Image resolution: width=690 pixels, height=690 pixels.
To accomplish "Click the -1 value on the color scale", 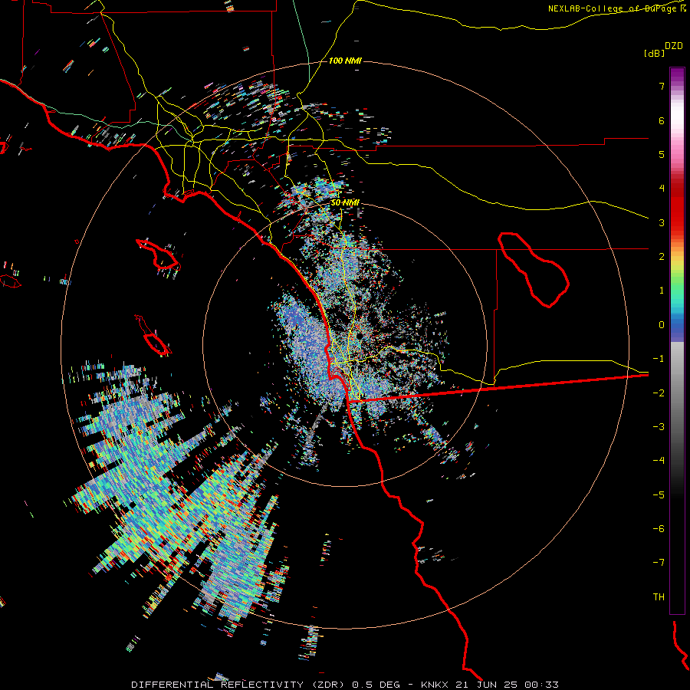I will coord(659,359).
